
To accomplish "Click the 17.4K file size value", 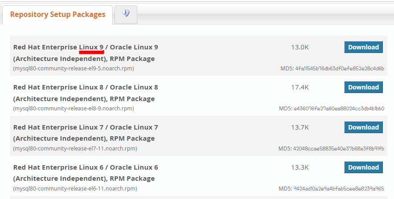I will tap(300, 87).
